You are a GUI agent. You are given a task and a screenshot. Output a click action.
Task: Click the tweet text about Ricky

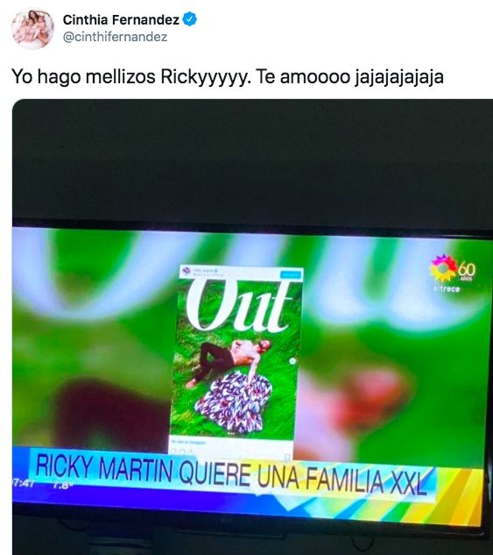click(x=228, y=76)
